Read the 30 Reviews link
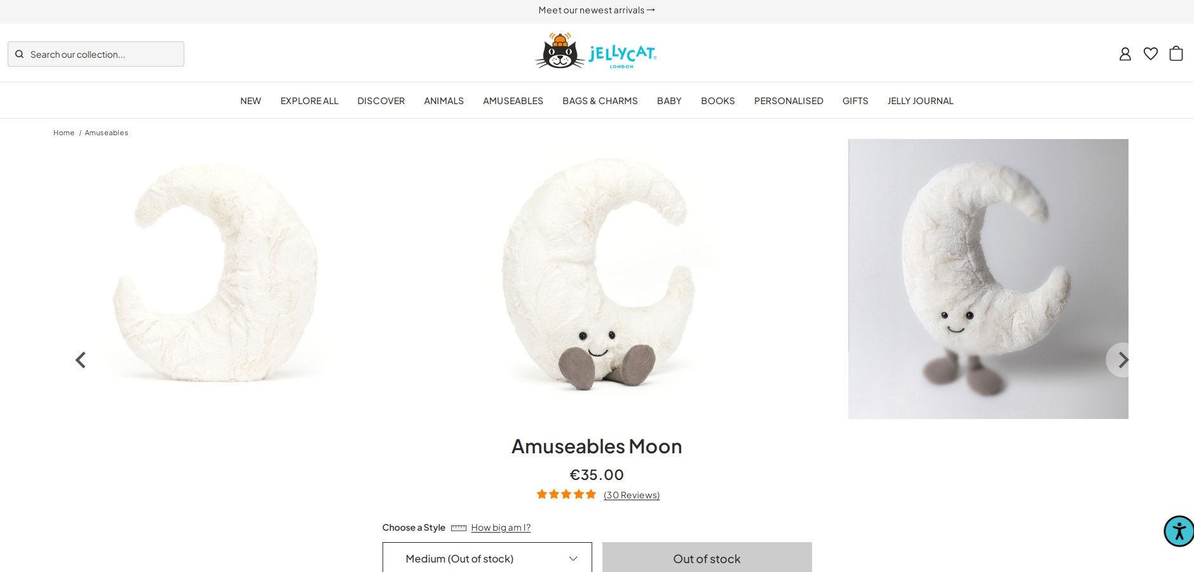The image size is (1194, 572). click(632, 495)
